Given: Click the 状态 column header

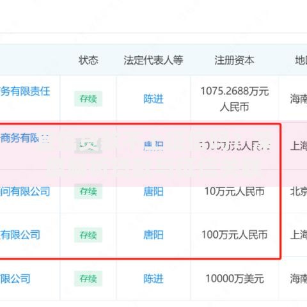Looking at the screenshot, I should (x=88, y=60).
